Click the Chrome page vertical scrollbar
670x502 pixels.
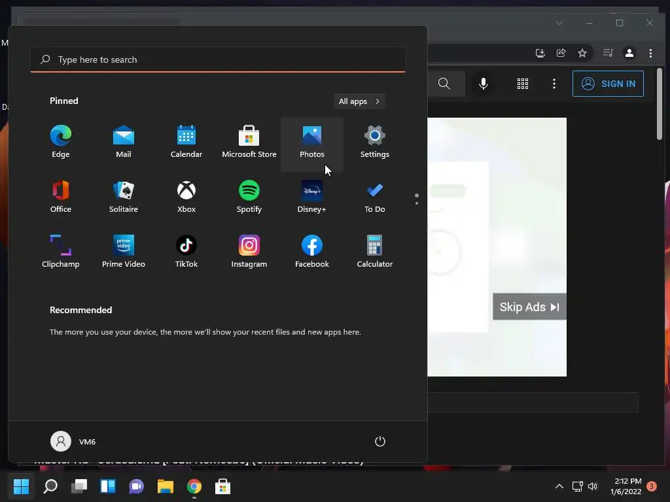coord(660,104)
